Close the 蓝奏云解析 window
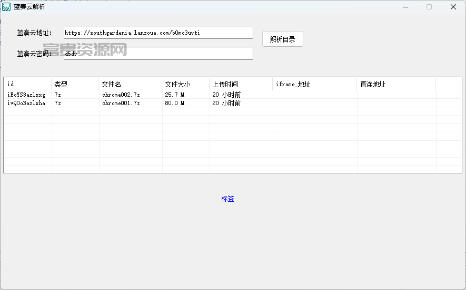Image resolution: width=466 pixels, height=290 pixels. (453, 7)
